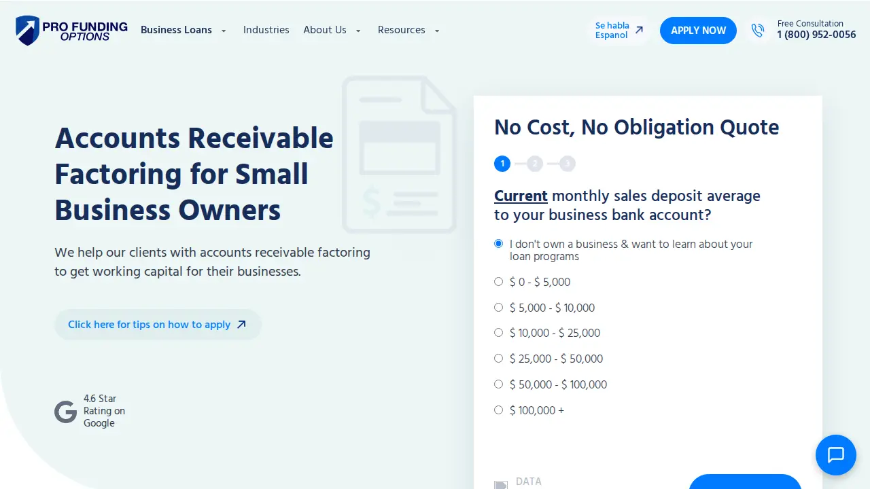Select the $ 100,000 + option

pyautogui.click(x=498, y=410)
